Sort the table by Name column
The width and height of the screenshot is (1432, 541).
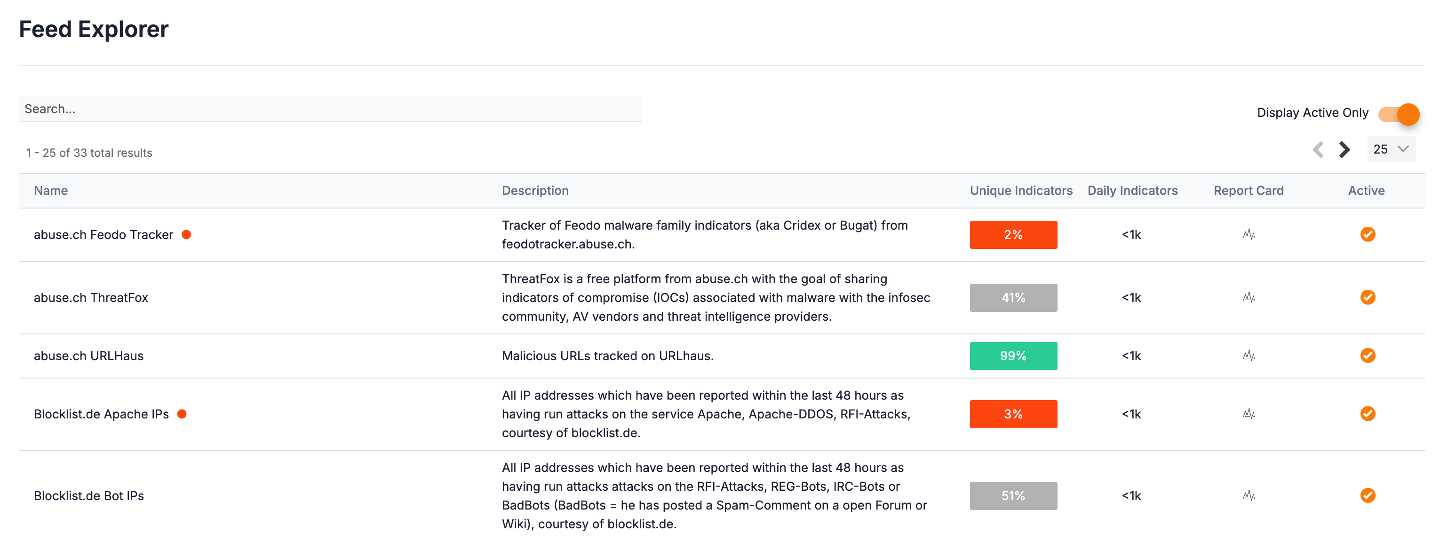[x=51, y=190]
